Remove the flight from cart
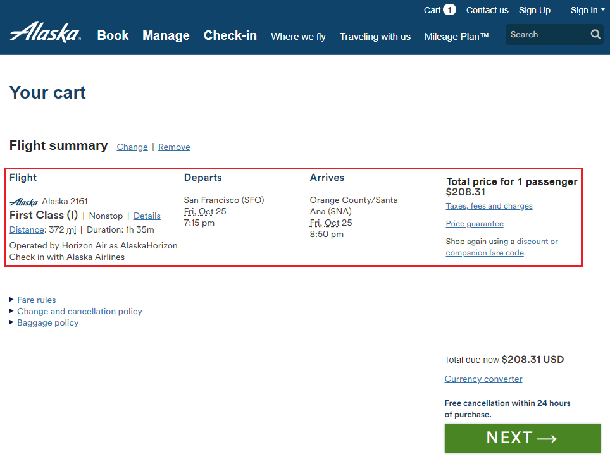 coord(174,147)
